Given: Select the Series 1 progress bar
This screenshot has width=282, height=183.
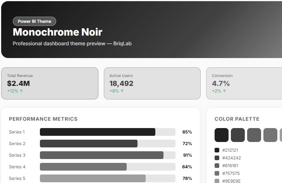Looking at the screenshot, I should [107, 132].
